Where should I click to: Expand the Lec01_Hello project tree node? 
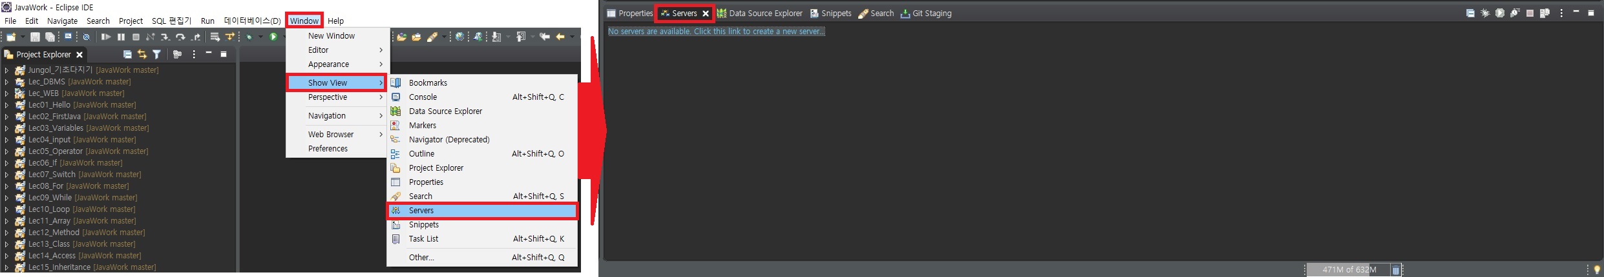tap(6, 105)
